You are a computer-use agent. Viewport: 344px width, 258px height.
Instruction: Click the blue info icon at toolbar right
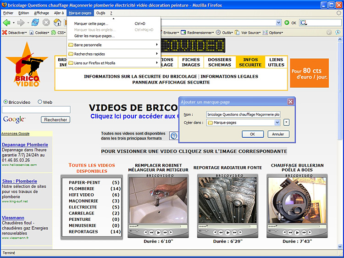[x=338, y=32]
